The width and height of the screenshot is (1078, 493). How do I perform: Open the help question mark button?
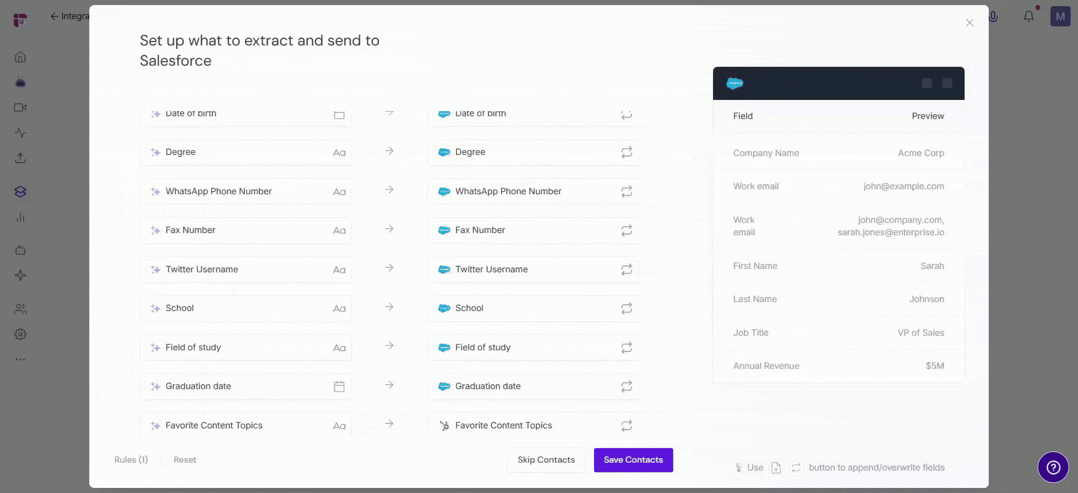coord(1053,467)
